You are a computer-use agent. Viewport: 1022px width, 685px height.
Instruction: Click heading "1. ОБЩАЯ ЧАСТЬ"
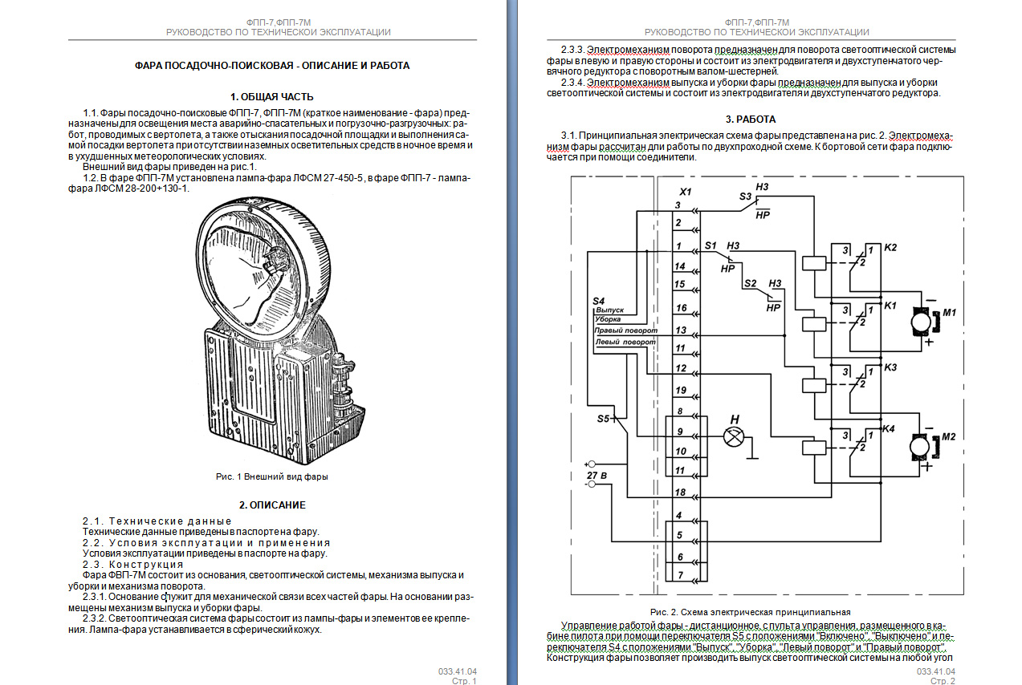point(271,97)
